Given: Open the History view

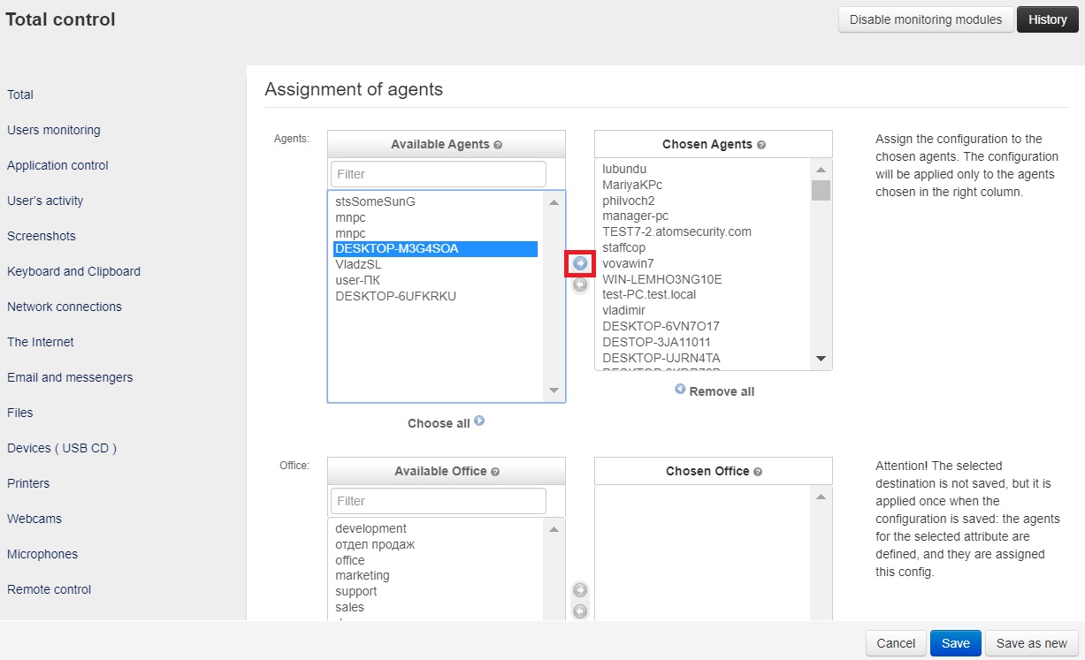Looking at the screenshot, I should (1047, 19).
